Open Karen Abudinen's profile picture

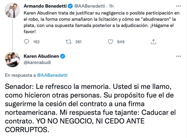(x=12, y=59)
